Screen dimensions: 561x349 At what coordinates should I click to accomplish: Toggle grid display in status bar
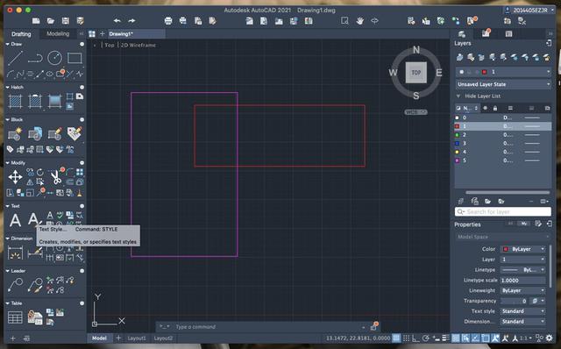(396, 338)
